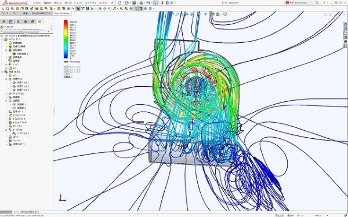This screenshot has width=348, height=217.
Task: Click the home icon in right task pane
Action: click(345, 24)
